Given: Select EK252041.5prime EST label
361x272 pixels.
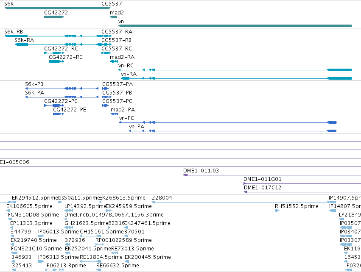Looking at the screenshot, I should tap(88, 249).
